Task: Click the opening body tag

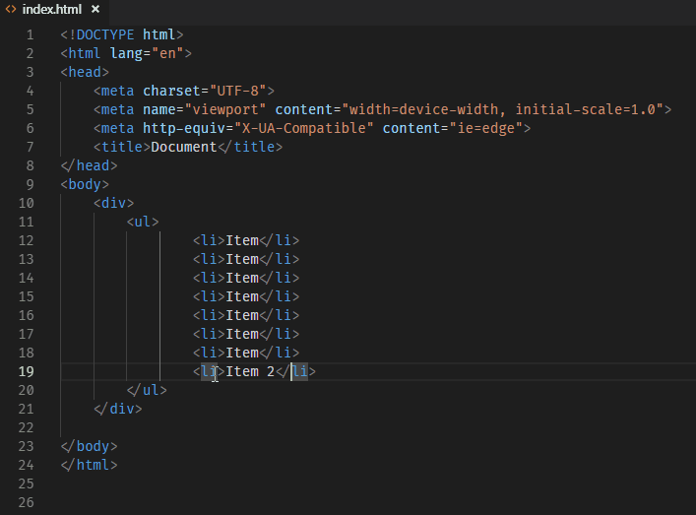Action: click(x=85, y=184)
